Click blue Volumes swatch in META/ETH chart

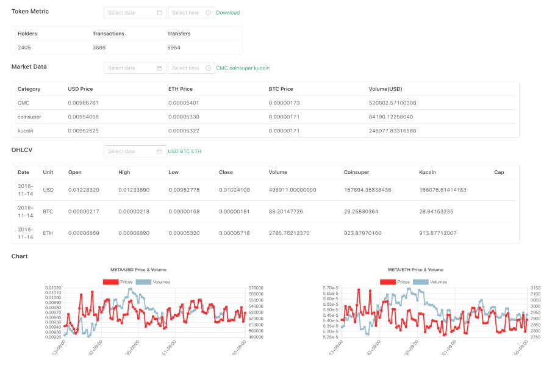click(420, 282)
